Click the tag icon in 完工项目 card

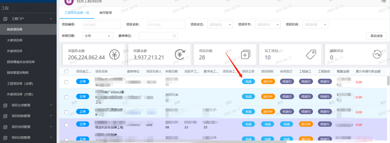(311, 55)
